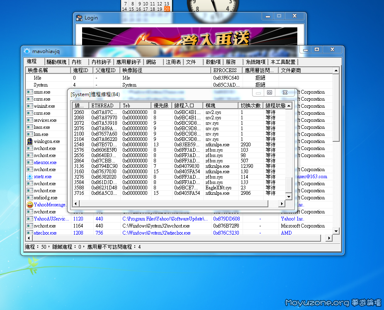Viewport: 384px width, 310px height.
Task: Open the 本工具配置 tab
Action: (283, 62)
